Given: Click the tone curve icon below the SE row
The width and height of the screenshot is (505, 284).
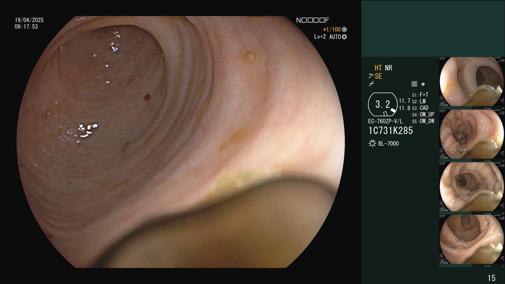Looking at the screenshot, I should 371,84.
